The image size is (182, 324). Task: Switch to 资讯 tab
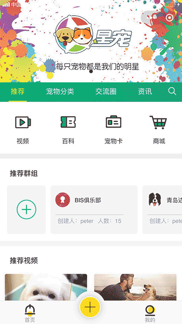click(x=145, y=92)
